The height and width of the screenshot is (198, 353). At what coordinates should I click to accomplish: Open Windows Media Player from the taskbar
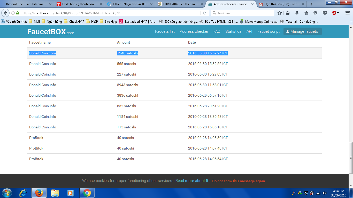71,193
